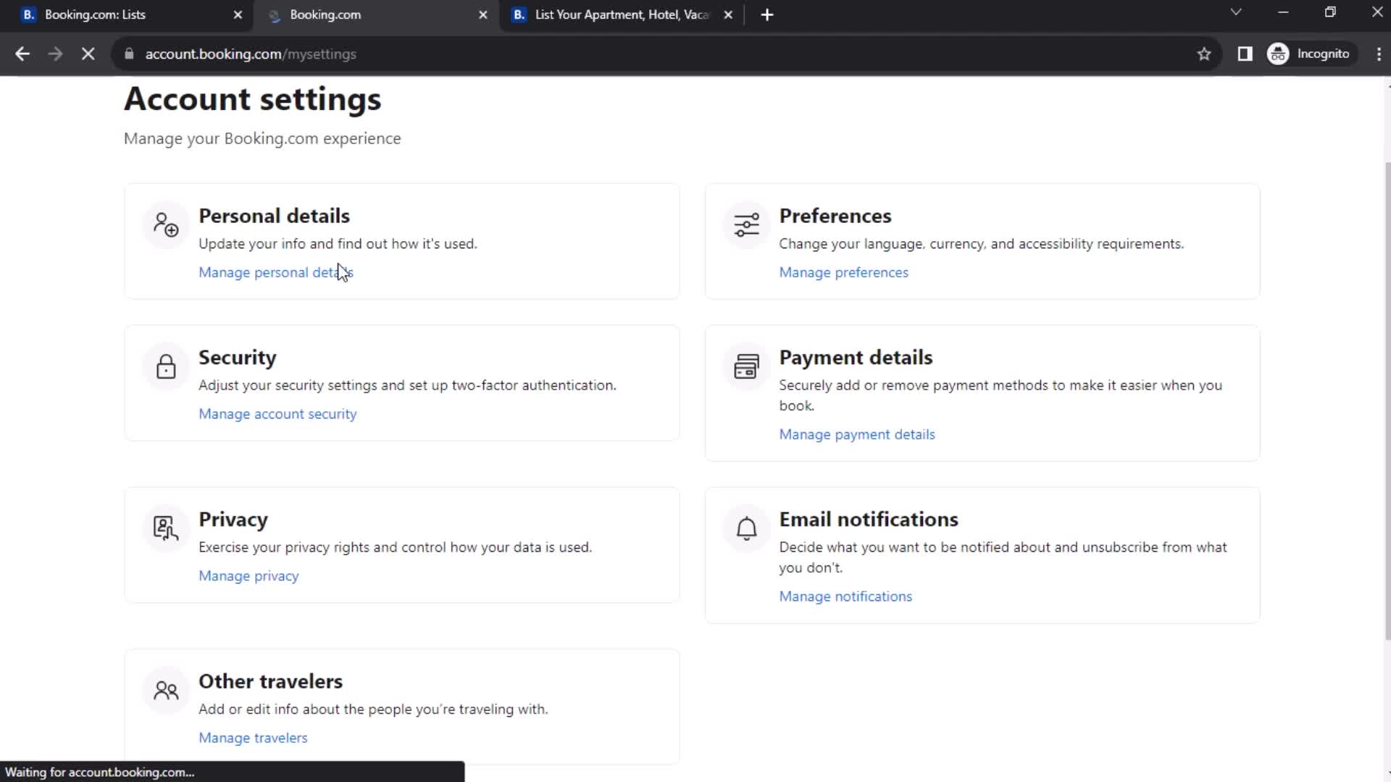This screenshot has width=1391, height=782.
Task: Click the Other travelers heading
Action: coord(270,681)
